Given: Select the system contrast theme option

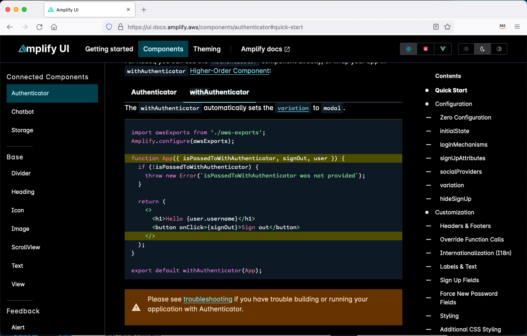Looking at the screenshot, I should pos(499,48).
